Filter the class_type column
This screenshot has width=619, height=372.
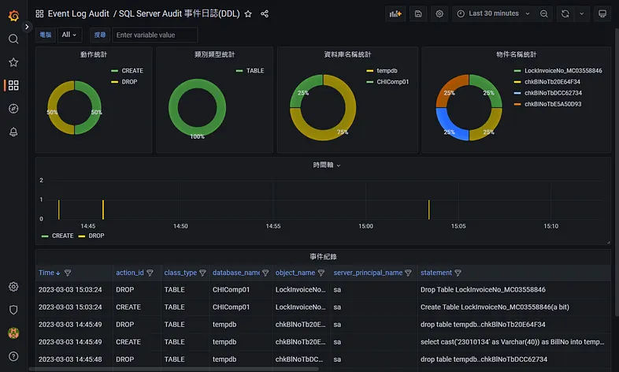(x=202, y=273)
